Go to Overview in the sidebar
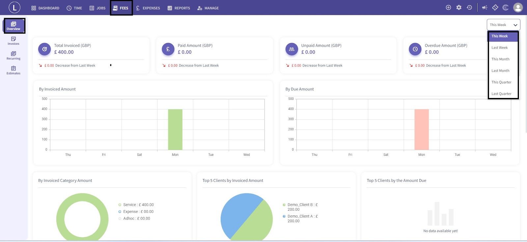The image size is (527, 242). click(14, 26)
